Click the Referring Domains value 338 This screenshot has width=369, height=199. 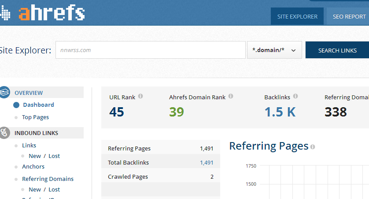[336, 112]
